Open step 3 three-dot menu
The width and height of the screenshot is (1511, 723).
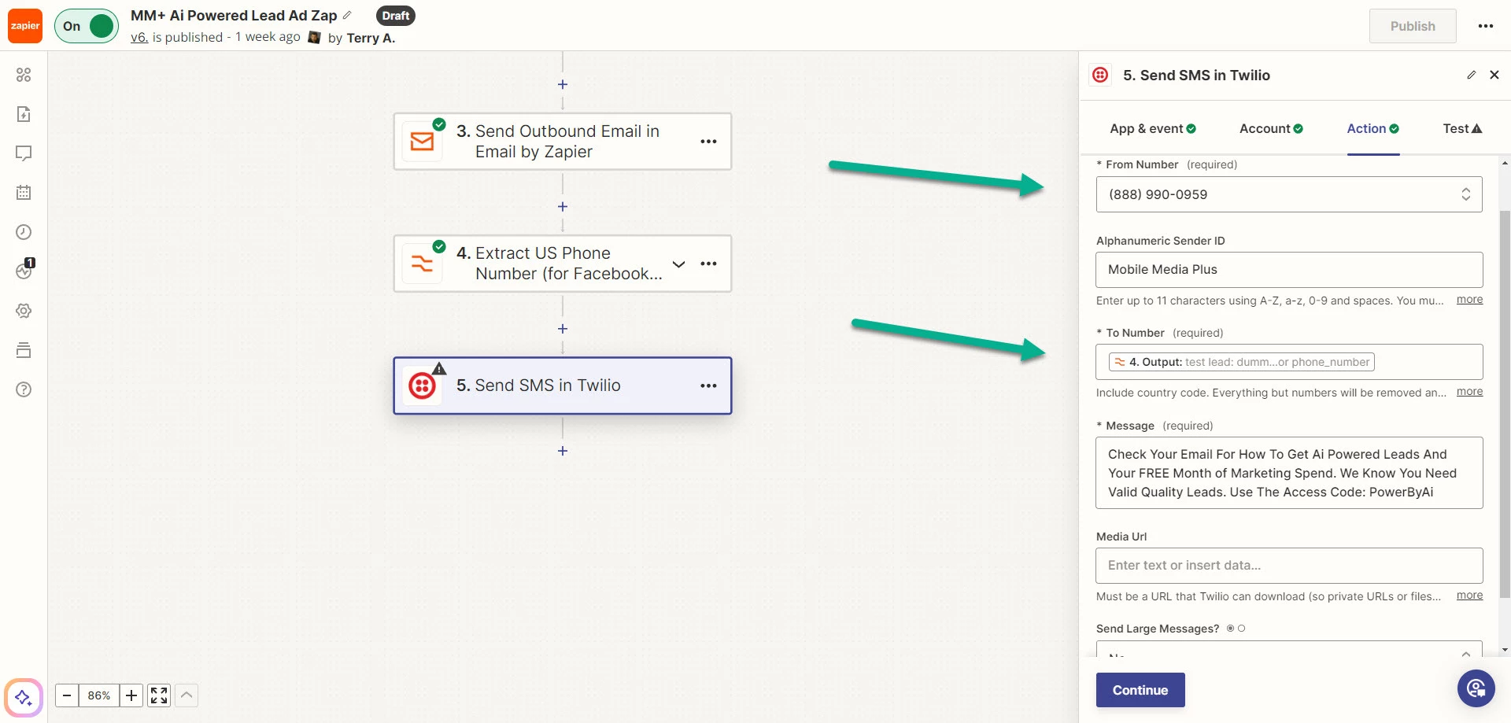pyautogui.click(x=708, y=142)
